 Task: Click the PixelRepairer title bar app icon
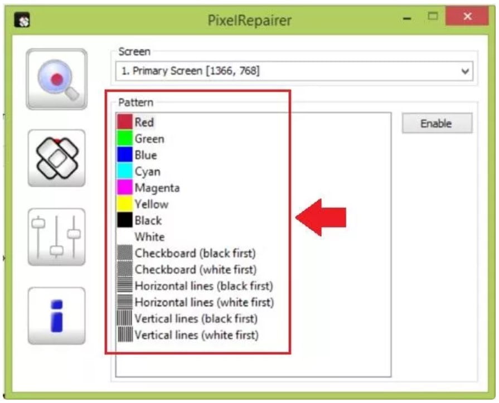click(22, 20)
